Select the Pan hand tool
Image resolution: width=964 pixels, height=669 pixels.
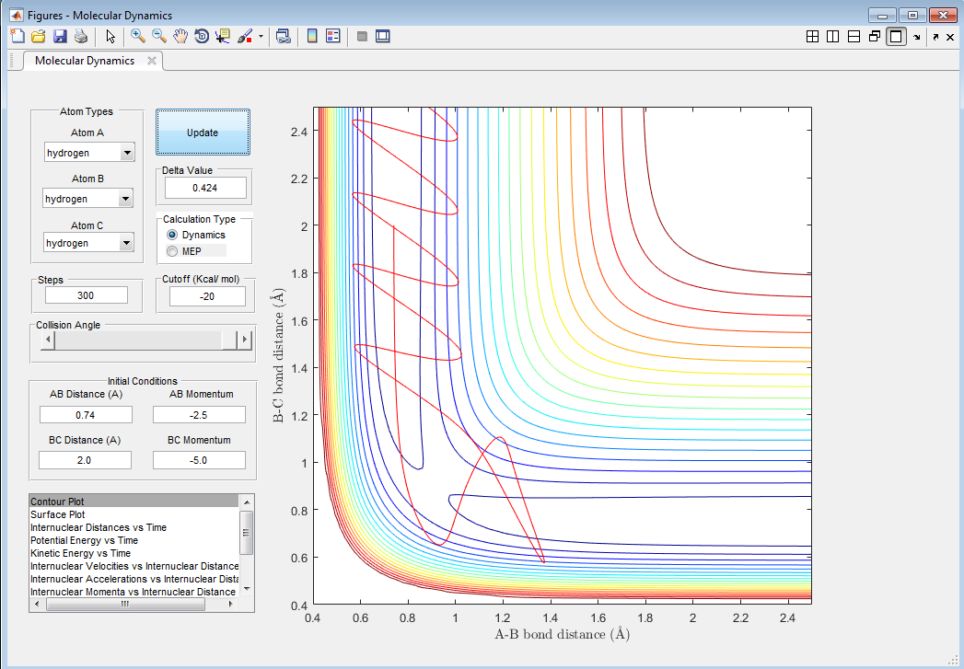tap(180, 37)
